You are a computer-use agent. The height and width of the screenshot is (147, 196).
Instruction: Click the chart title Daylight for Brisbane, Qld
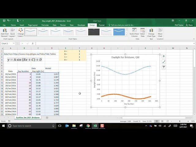pyautogui.click(x=125, y=57)
